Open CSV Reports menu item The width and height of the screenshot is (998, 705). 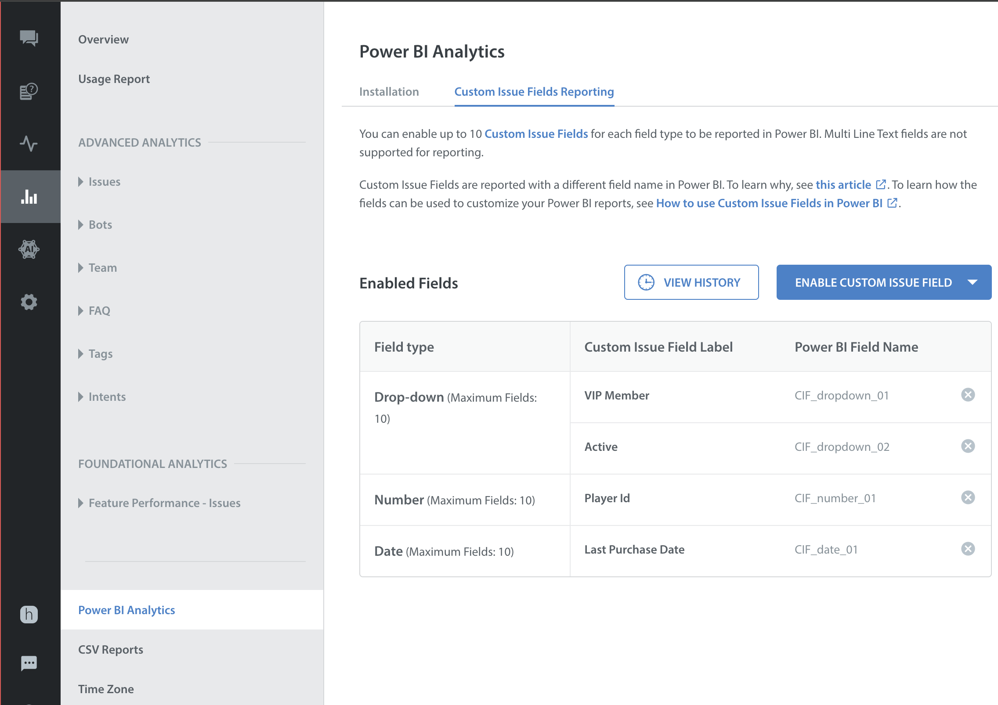(x=111, y=650)
